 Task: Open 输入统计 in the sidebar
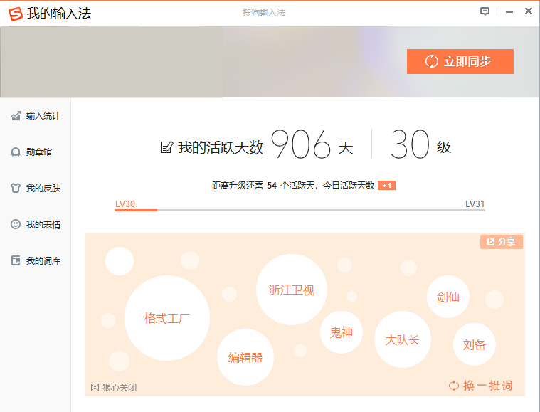point(36,116)
